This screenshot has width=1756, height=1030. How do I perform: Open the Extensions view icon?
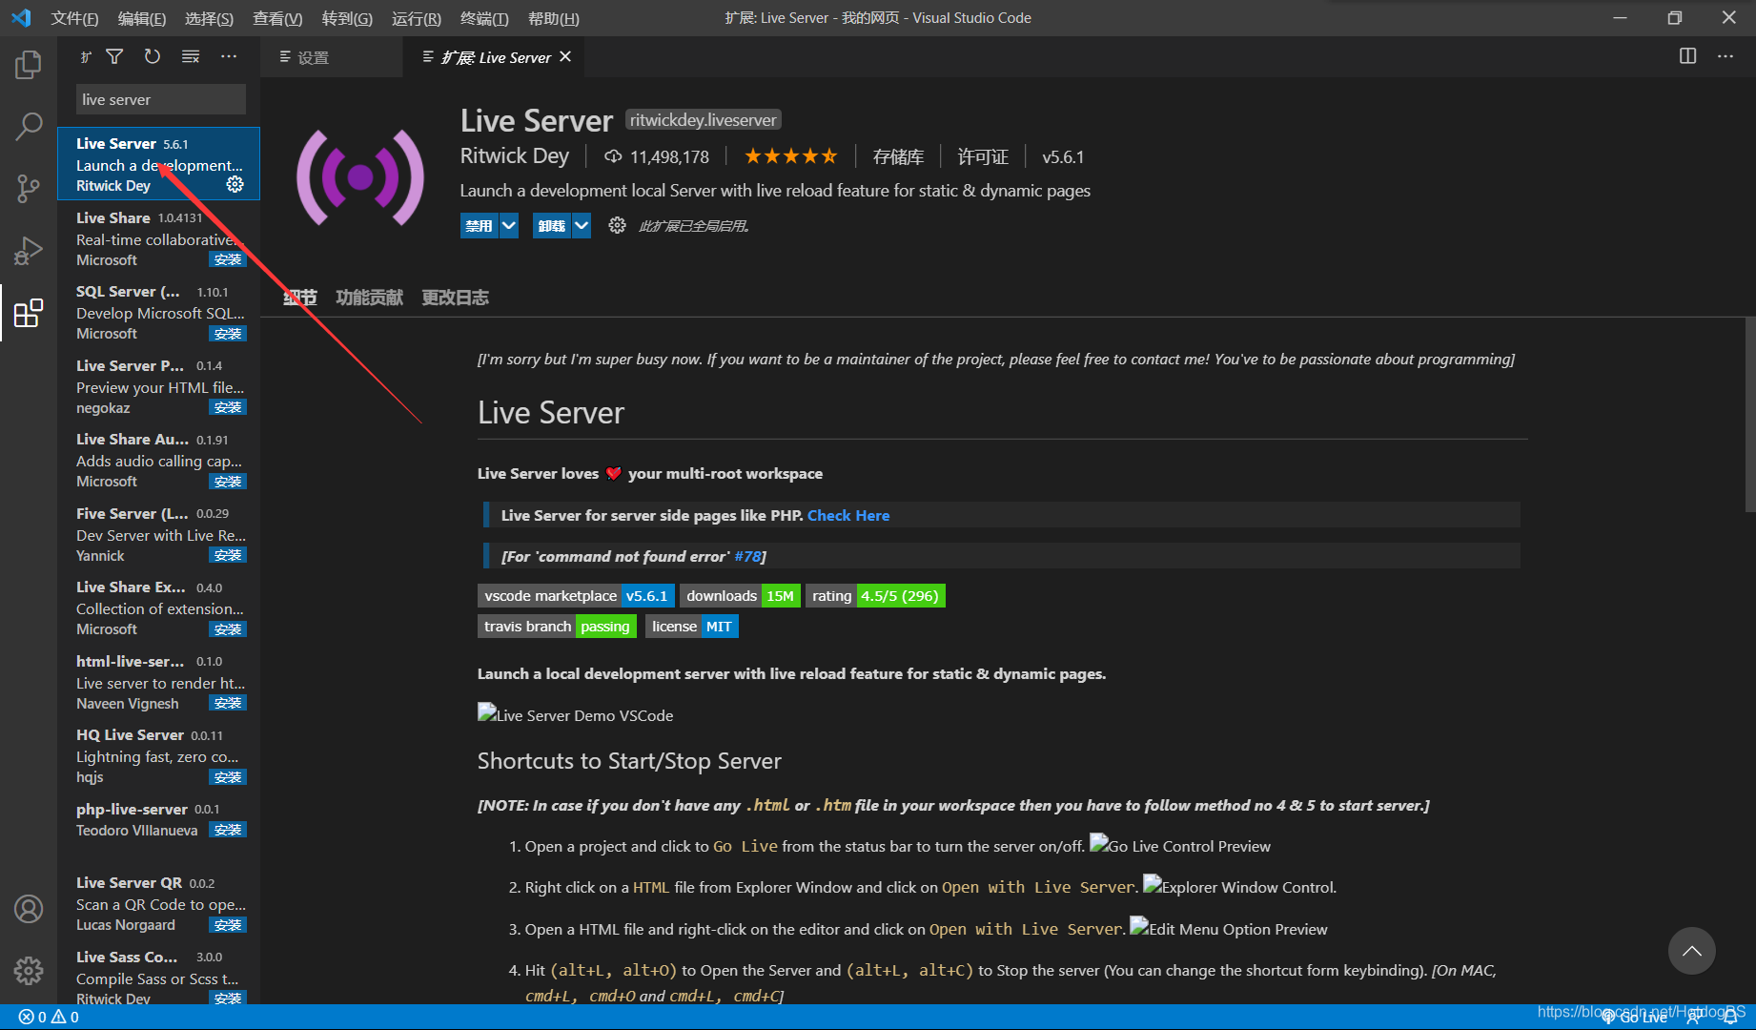coord(29,312)
